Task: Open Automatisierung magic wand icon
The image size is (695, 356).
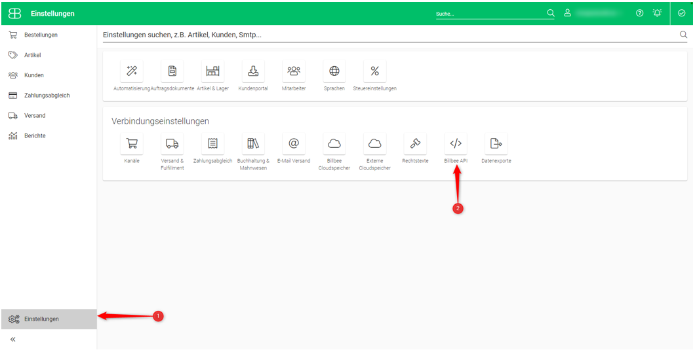Action: tap(131, 71)
